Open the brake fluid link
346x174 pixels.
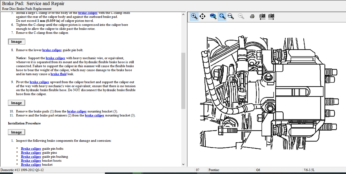[59, 74]
